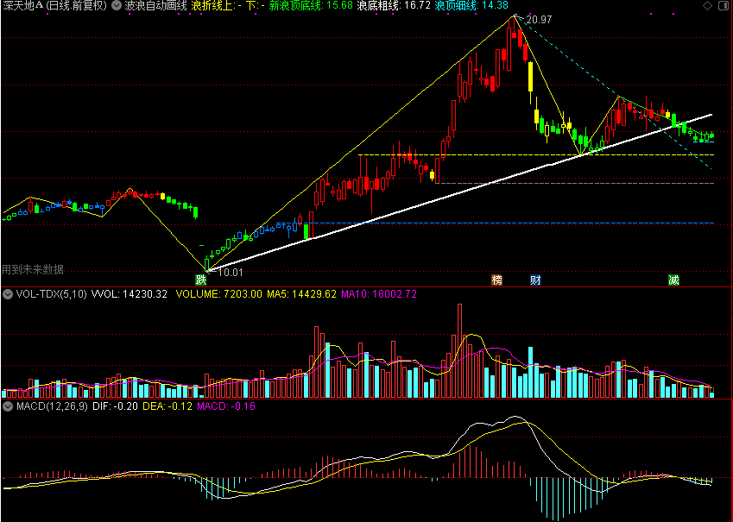
Task: Click the 浪底粗线: 16.72 value
Action: click(393, 5)
